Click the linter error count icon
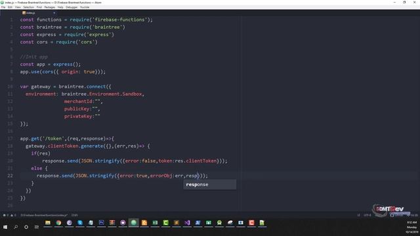The width and height of the screenshot is (420, 236). [x=5, y=215]
